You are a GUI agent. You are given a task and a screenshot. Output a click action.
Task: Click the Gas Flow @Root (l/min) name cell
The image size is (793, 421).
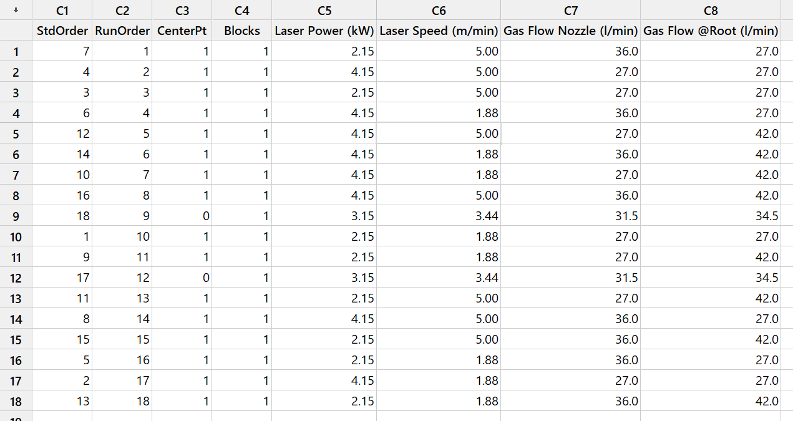coord(710,31)
